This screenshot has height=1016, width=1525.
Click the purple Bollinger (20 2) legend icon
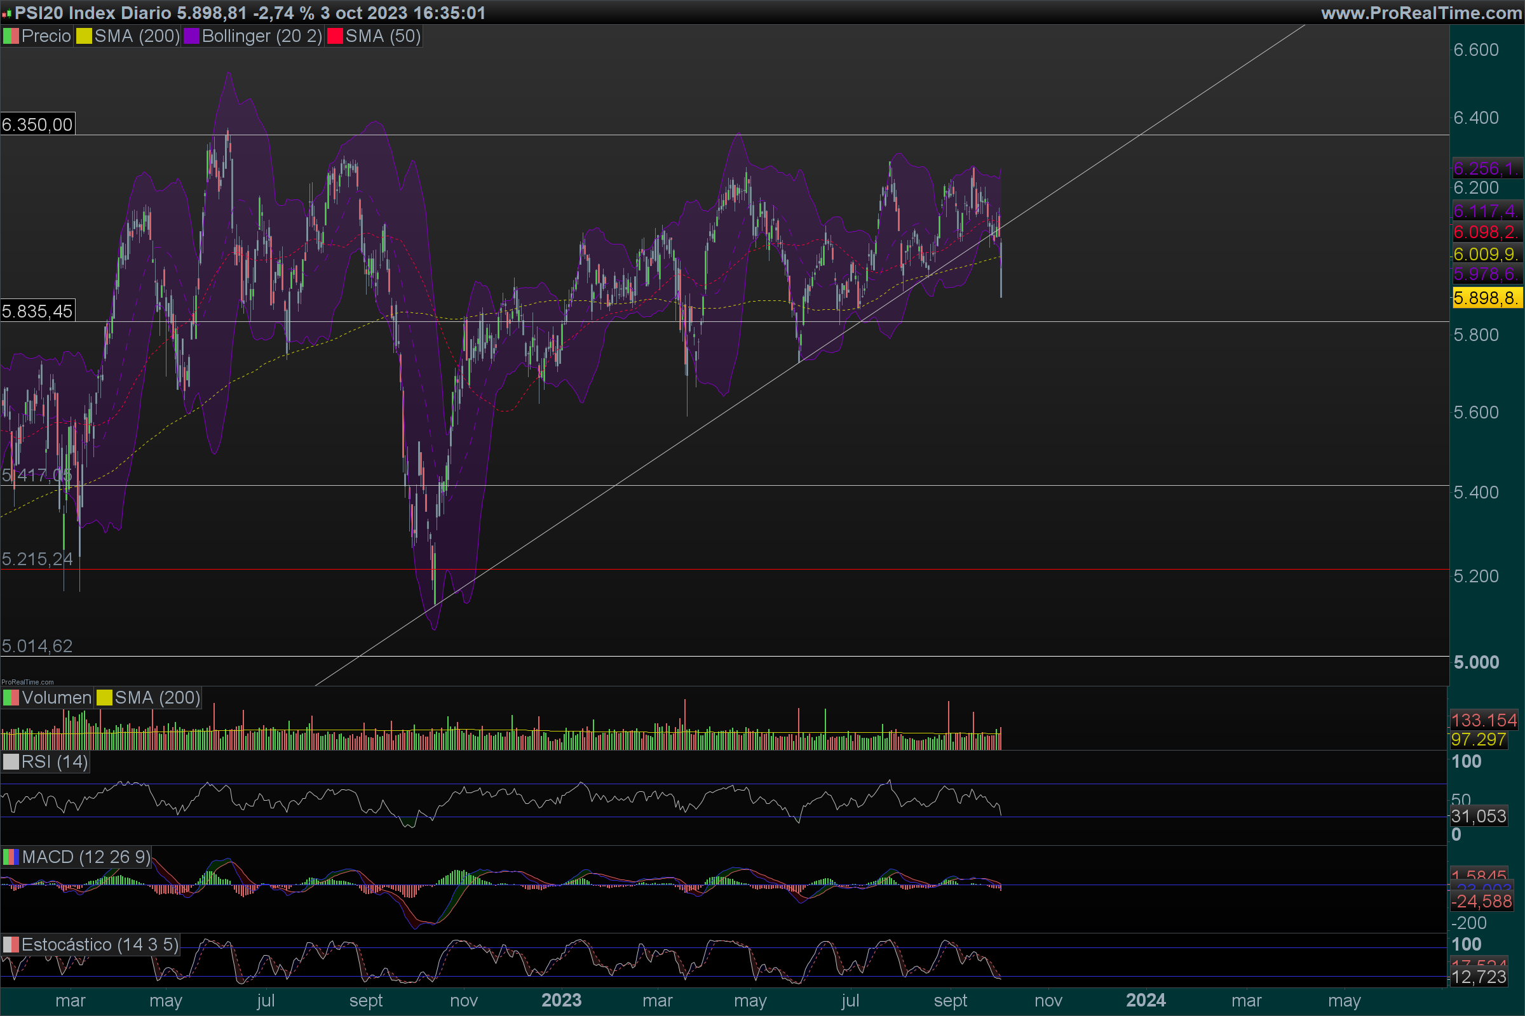191,36
